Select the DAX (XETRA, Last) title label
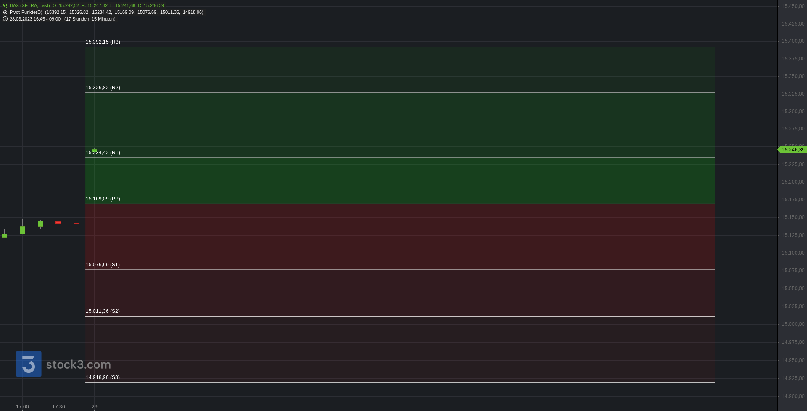The height and width of the screenshot is (411, 807). [30, 5]
